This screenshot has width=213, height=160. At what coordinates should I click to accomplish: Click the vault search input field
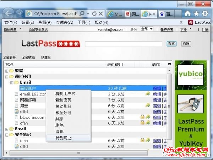tap(124, 44)
